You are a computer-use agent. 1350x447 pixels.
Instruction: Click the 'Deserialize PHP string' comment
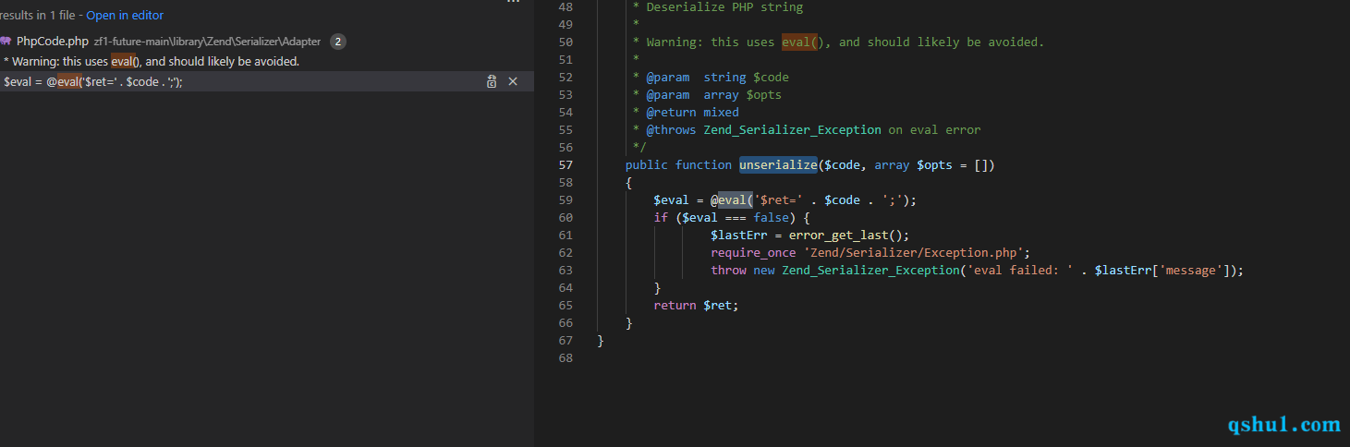[724, 7]
